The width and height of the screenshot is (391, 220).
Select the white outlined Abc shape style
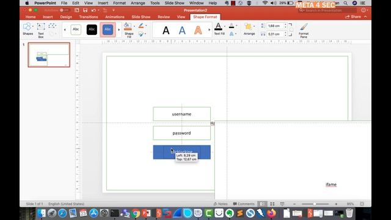point(76,29)
